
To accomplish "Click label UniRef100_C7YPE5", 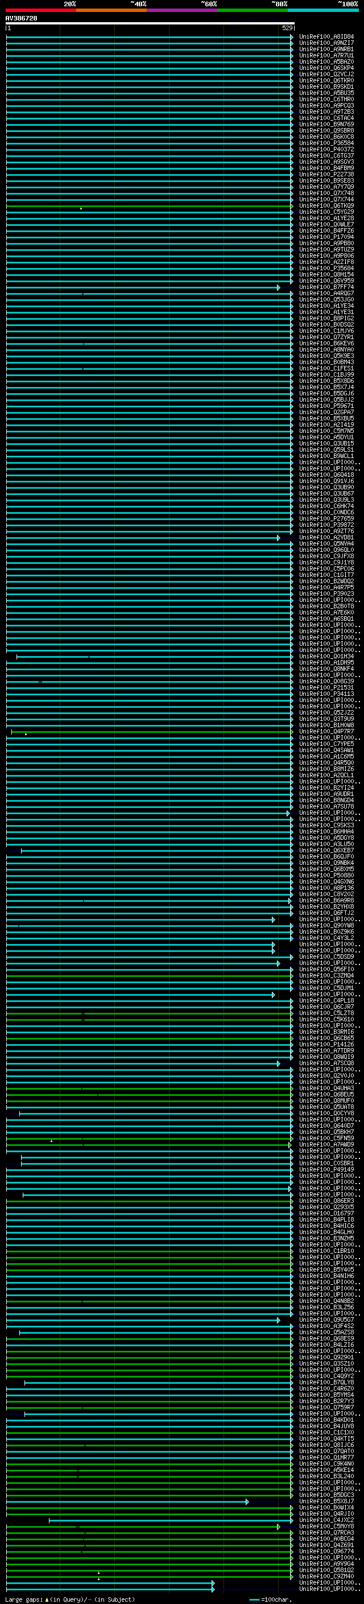I will click(x=326, y=744).
